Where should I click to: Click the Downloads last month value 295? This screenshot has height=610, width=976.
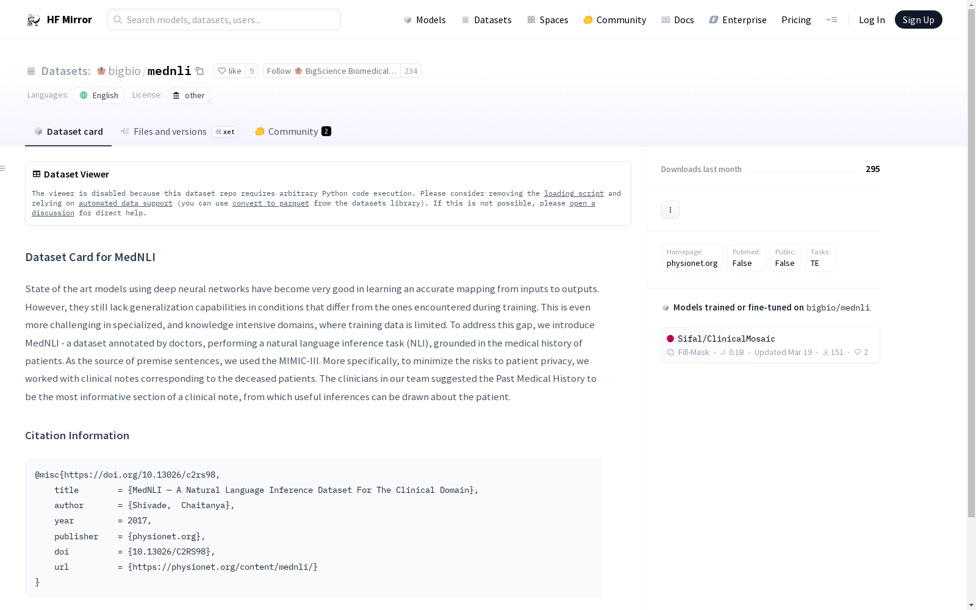click(x=872, y=169)
